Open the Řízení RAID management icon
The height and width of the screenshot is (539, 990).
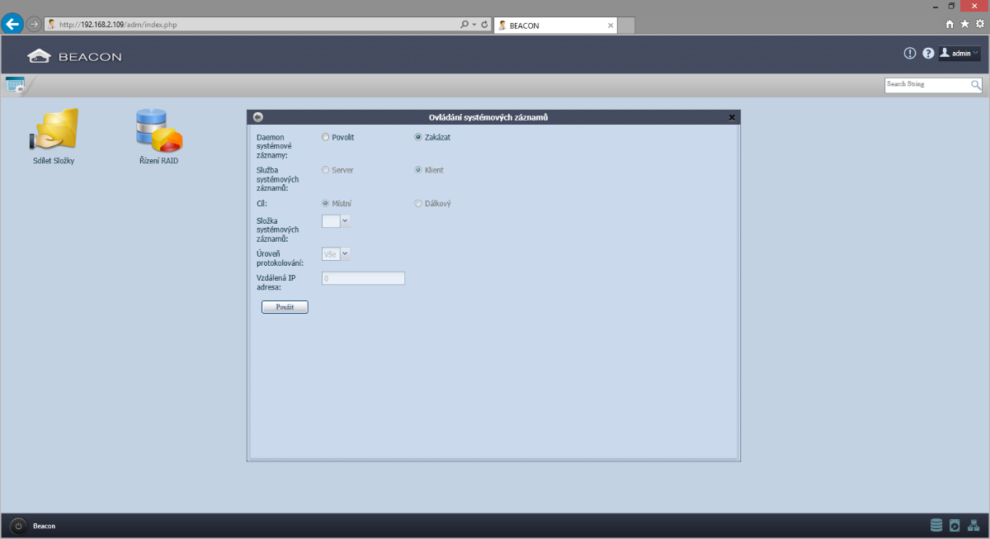click(158, 130)
